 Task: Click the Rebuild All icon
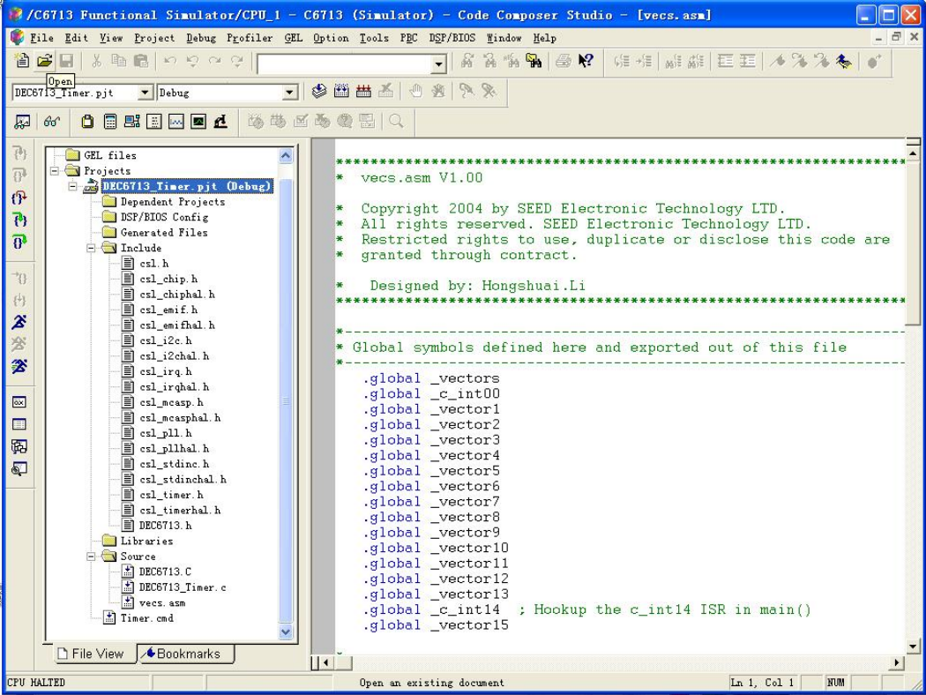(x=363, y=91)
